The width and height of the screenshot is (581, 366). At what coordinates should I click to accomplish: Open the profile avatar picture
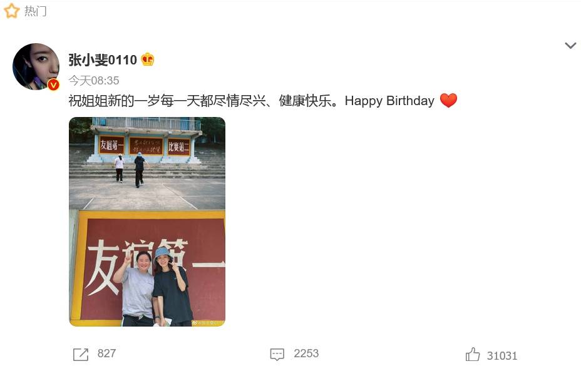36,67
